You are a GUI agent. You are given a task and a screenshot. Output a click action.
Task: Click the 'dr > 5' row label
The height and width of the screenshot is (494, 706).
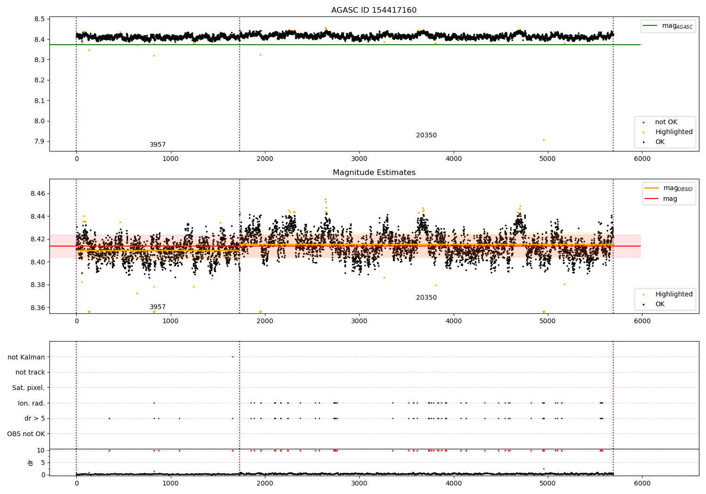pyautogui.click(x=35, y=418)
